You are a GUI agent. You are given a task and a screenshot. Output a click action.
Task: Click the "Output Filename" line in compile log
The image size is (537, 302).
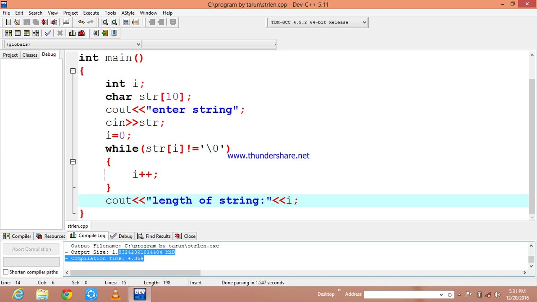142,246
